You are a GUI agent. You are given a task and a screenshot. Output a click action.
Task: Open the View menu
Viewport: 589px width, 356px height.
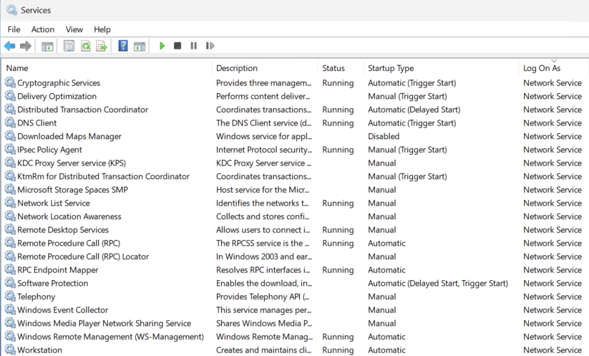pyautogui.click(x=74, y=29)
